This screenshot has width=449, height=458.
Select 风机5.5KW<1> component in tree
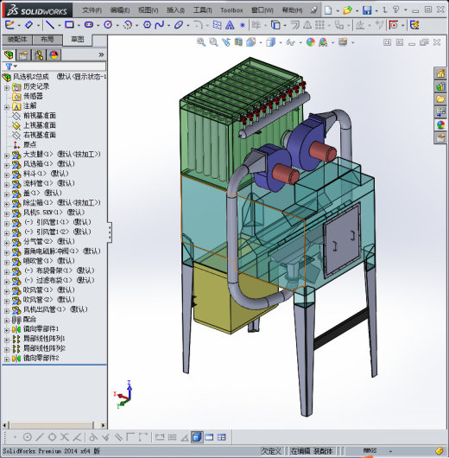pos(54,213)
